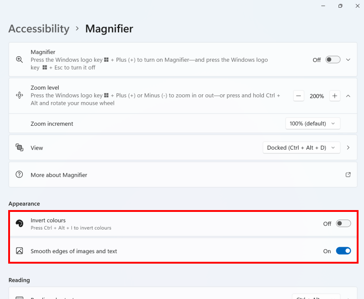Open the Docked view dropdown
The image size is (364, 299).
301,147
